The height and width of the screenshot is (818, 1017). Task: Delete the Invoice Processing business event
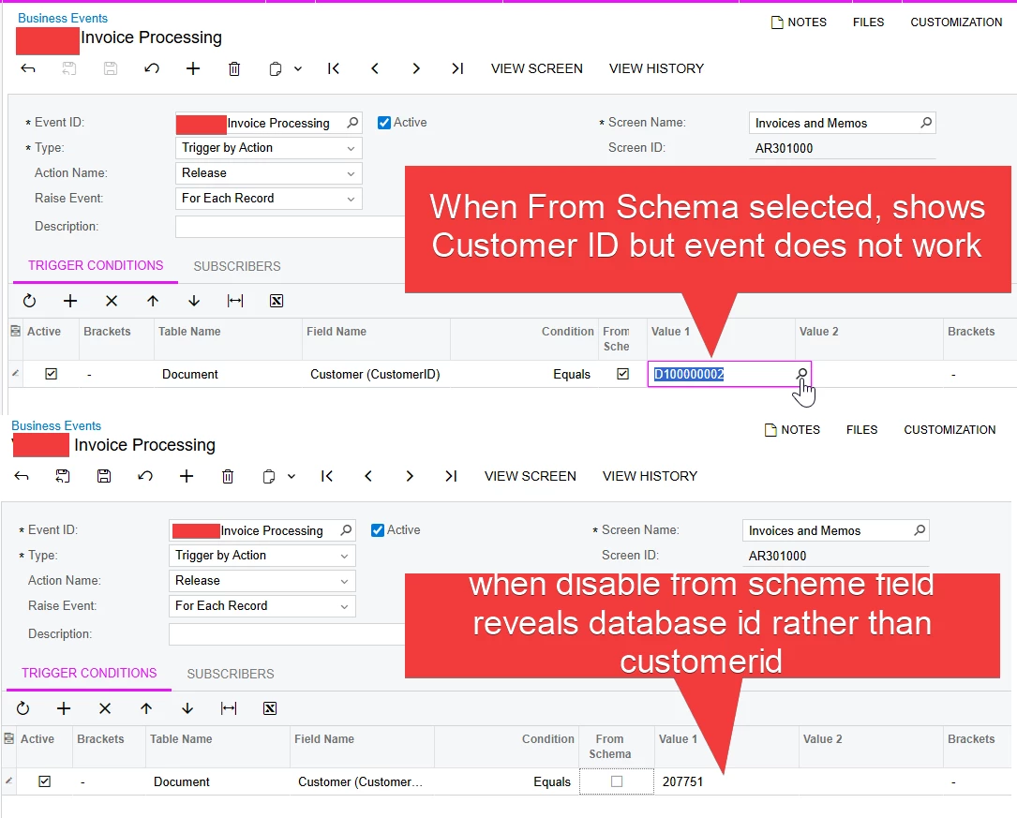(233, 68)
